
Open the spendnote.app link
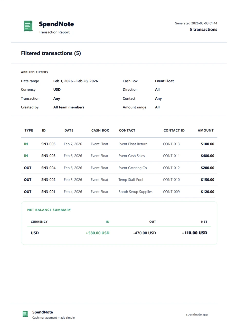click(x=197, y=314)
